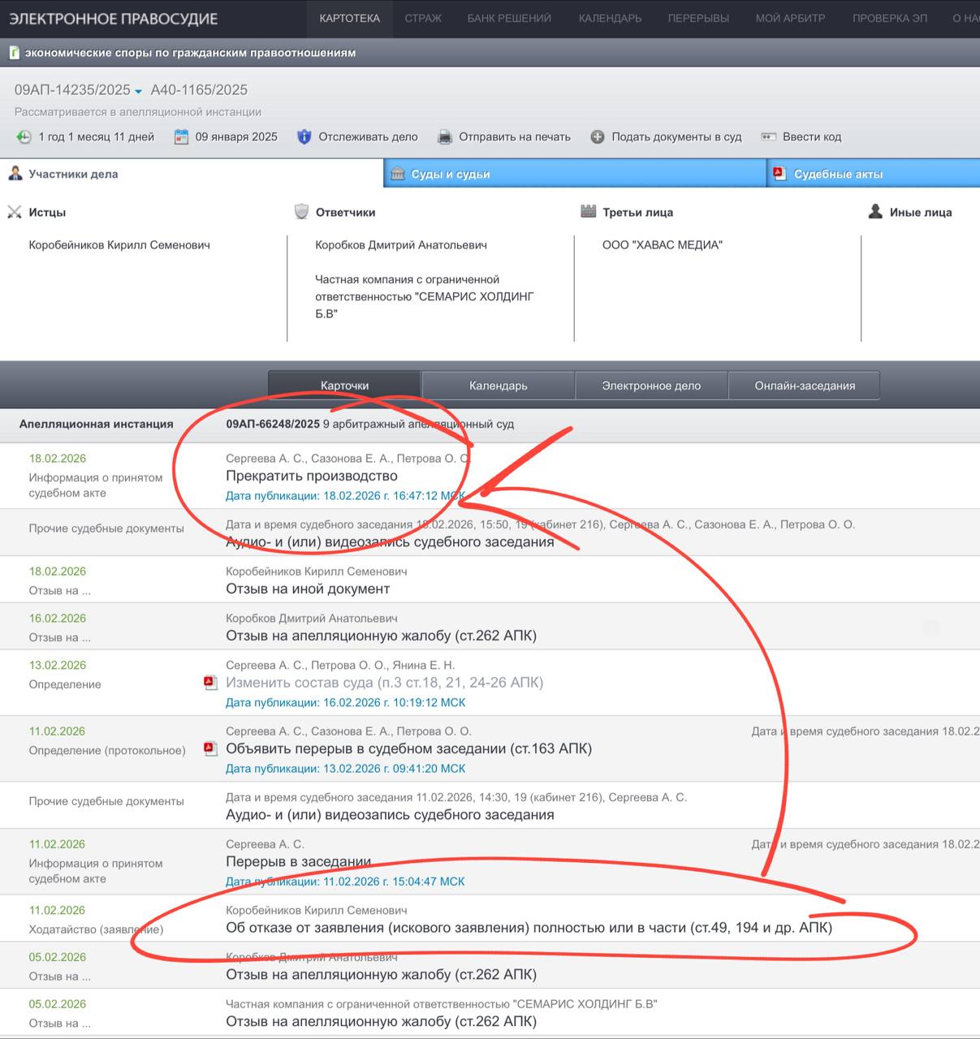
Task: Click the A40-1165/2025 case number
Action: click(x=199, y=90)
